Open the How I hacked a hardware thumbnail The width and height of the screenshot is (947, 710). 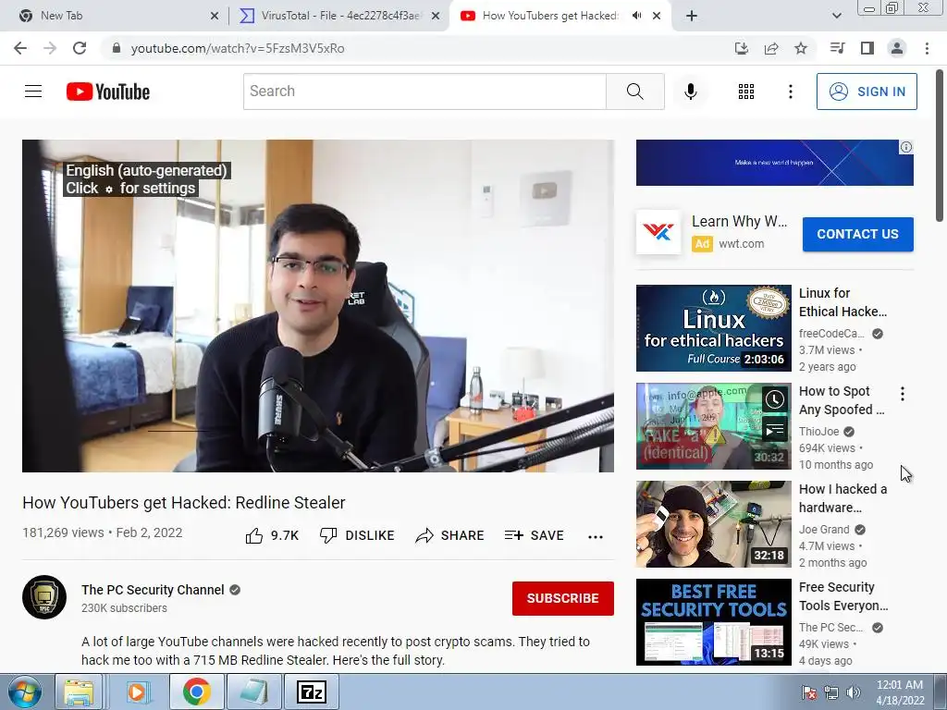pyautogui.click(x=713, y=524)
